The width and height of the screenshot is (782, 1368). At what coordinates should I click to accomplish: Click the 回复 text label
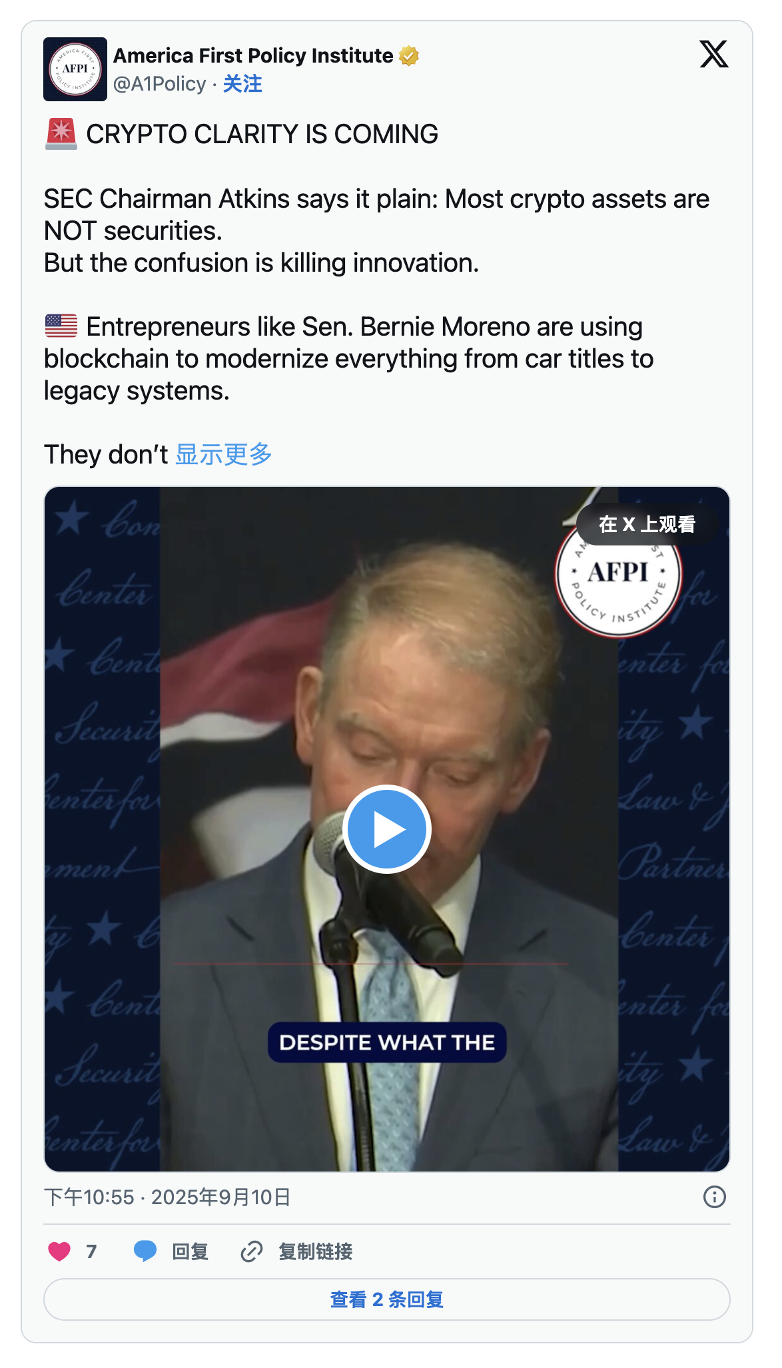tap(190, 1251)
